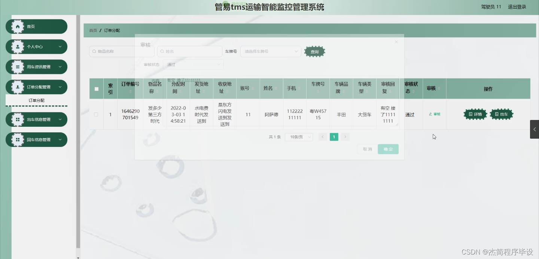Click 确定 in the dialog
Screen dimensions: 539x259
point(388,149)
